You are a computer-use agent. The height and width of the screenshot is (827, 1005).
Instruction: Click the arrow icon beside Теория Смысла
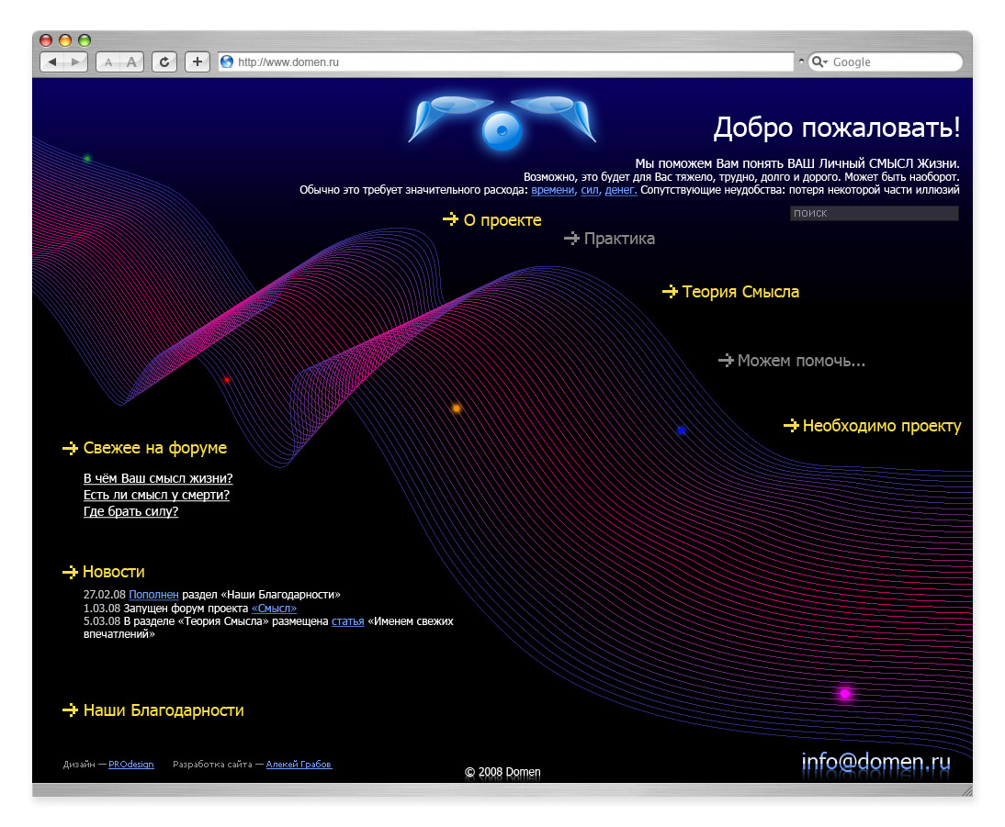(x=670, y=292)
